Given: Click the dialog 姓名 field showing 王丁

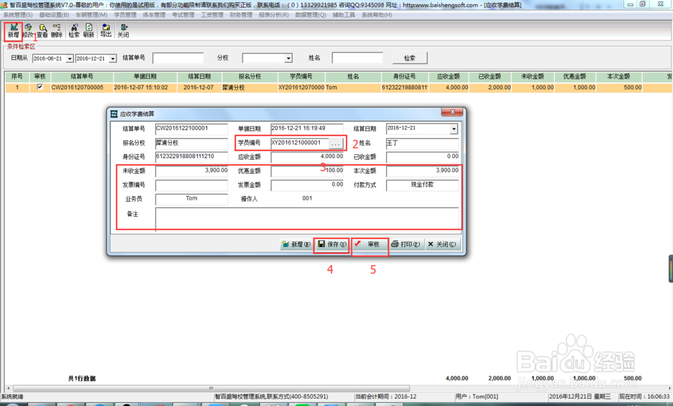Looking at the screenshot, I should coord(423,143).
